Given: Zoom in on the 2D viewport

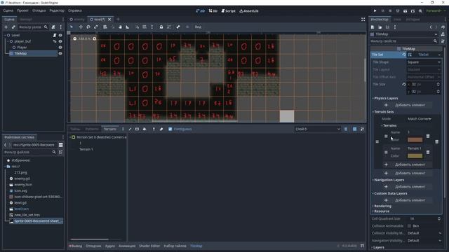Looking at the screenshot, I should coord(94,38).
